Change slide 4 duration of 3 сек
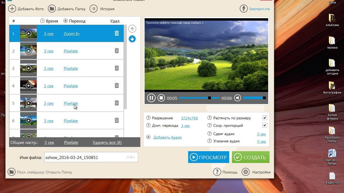 tap(49, 86)
